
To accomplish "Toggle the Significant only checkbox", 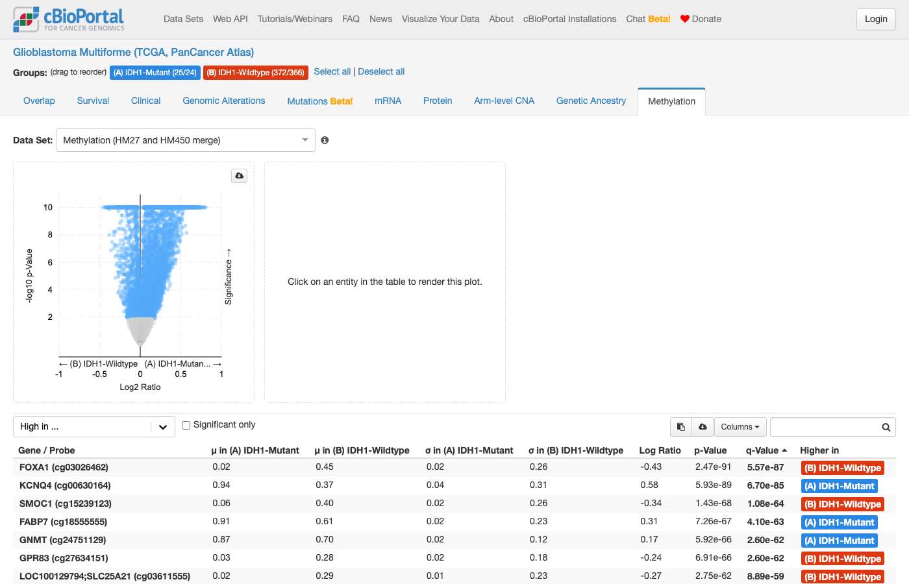I will point(186,425).
